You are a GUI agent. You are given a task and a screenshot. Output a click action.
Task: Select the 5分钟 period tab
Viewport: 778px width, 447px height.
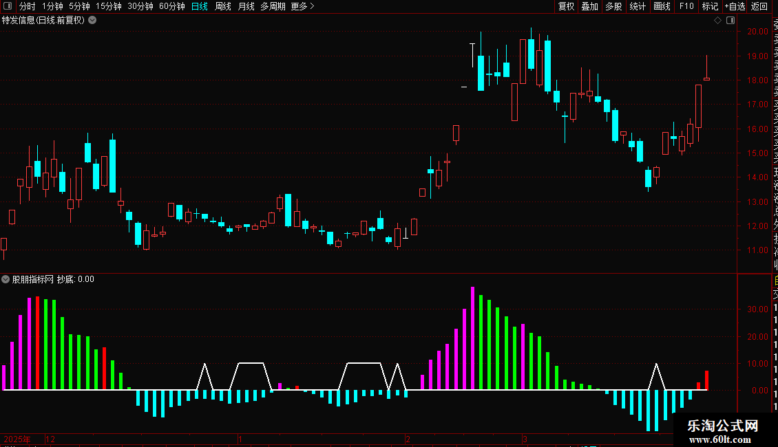click(79, 6)
